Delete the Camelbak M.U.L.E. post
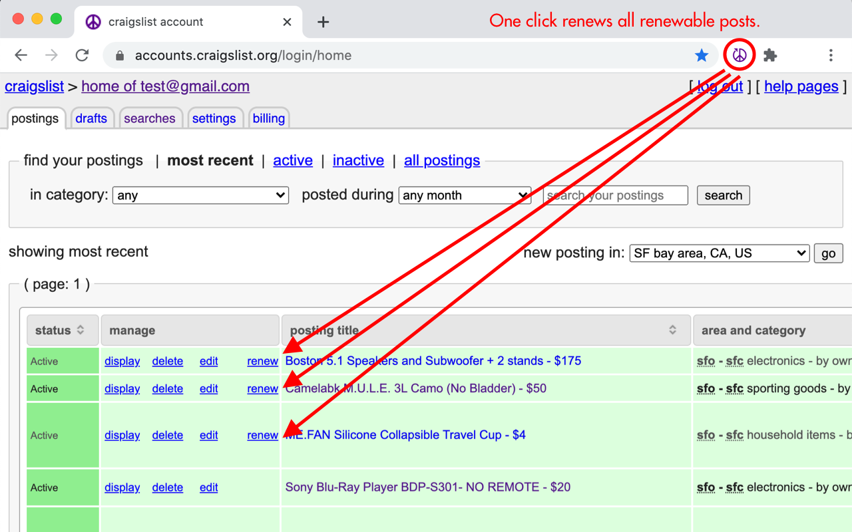The image size is (852, 532). 168,388
